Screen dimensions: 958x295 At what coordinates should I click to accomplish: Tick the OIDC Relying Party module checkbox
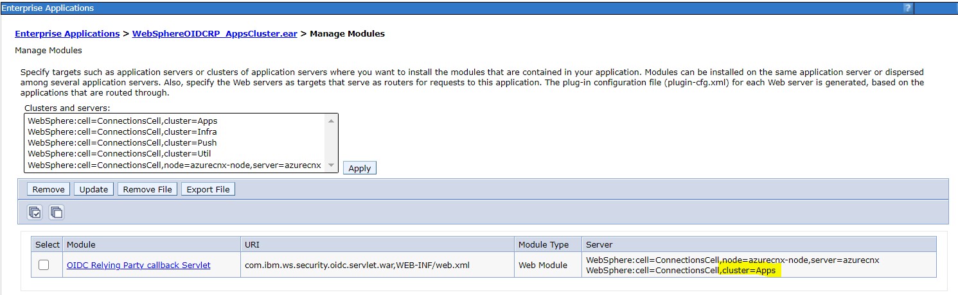point(44,265)
